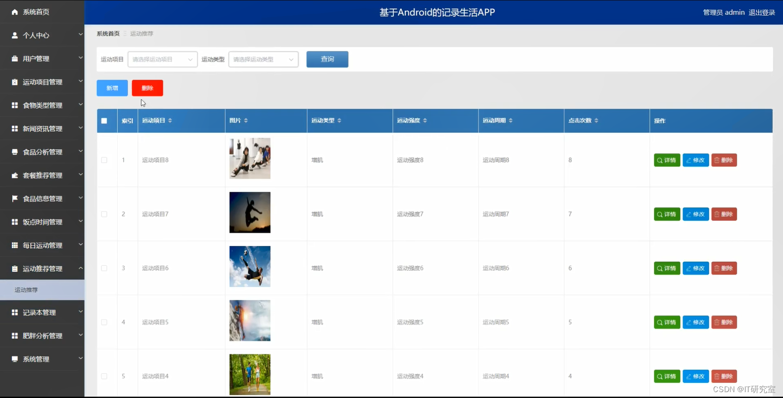Check the row for 运动项目5
The width and height of the screenshot is (783, 398).
[104, 322]
